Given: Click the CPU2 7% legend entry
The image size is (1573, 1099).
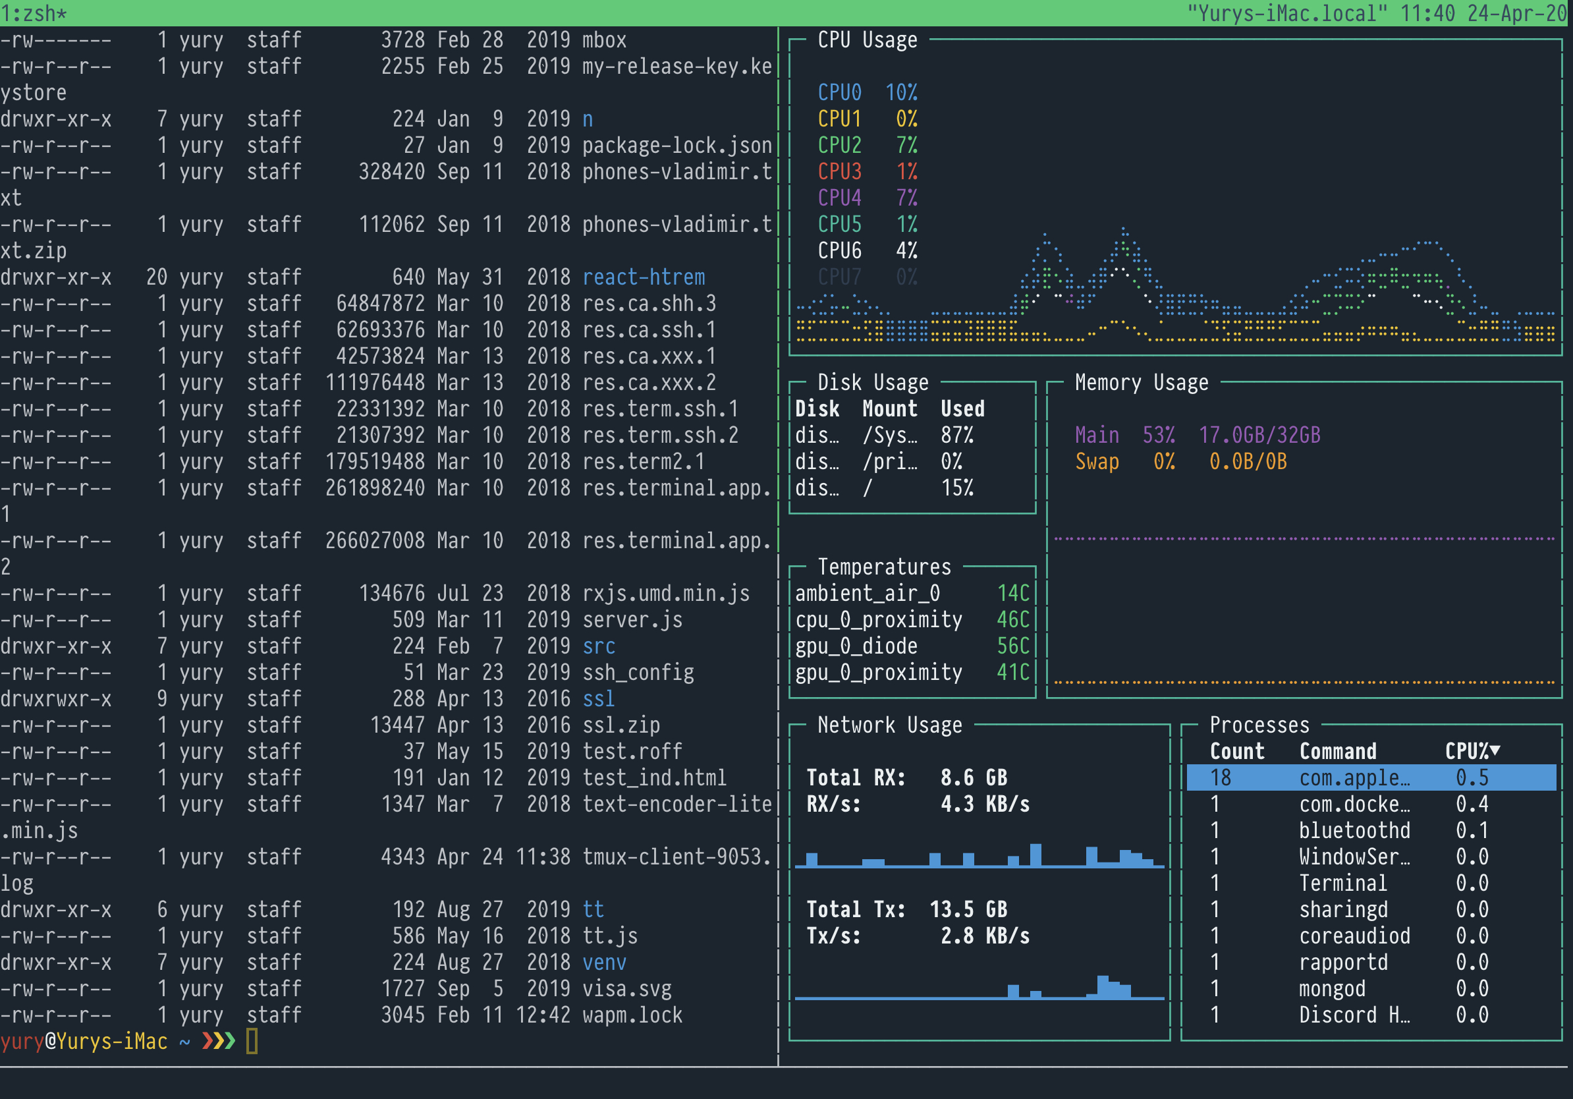Looking at the screenshot, I should [x=868, y=145].
